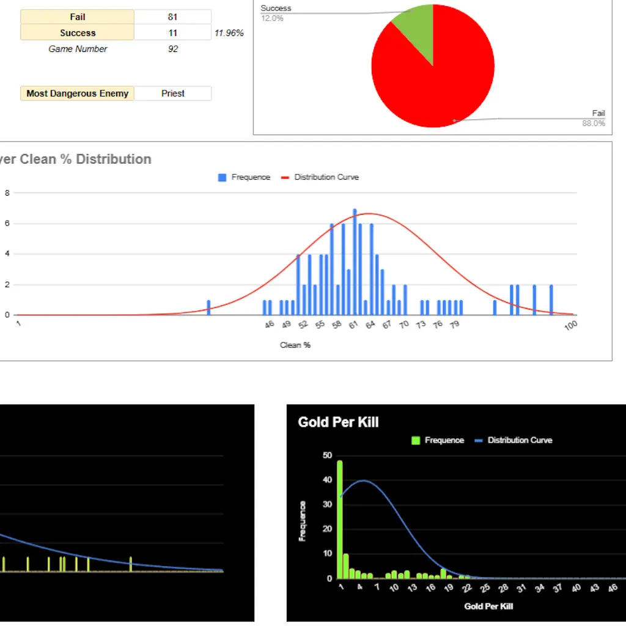Click the blue Frequence legend swatch
The height and width of the screenshot is (626, 626).
point(222,177)
